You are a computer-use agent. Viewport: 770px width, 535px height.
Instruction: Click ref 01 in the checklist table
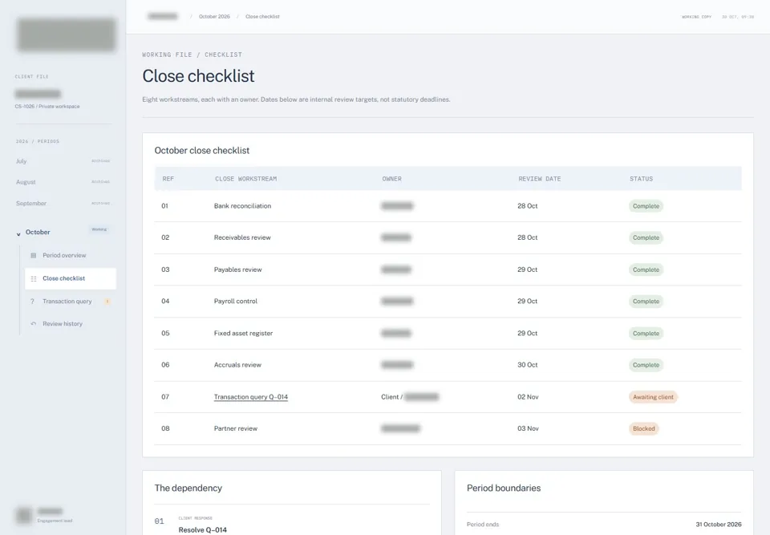click(164, 206)
